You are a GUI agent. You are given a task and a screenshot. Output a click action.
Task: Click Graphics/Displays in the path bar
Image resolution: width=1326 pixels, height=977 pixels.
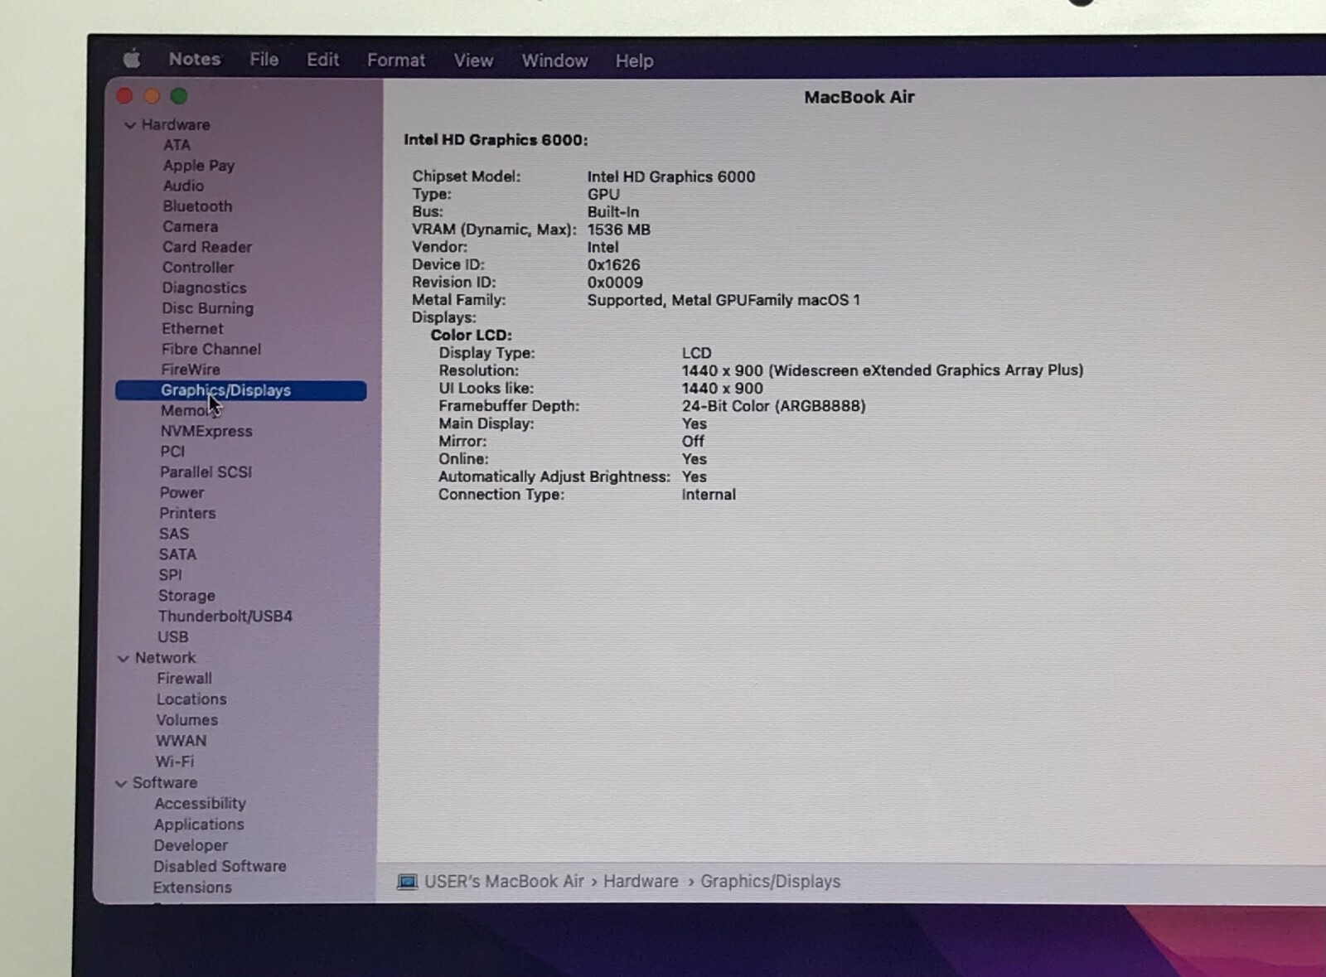[x=771, y=882]
